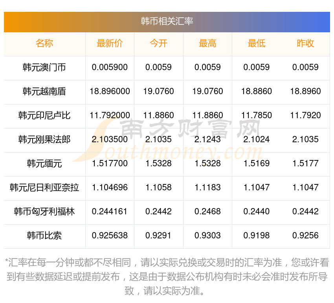
Task: Click the 韩元印尼卢比 row name
Action: click(x=44, y=115)
